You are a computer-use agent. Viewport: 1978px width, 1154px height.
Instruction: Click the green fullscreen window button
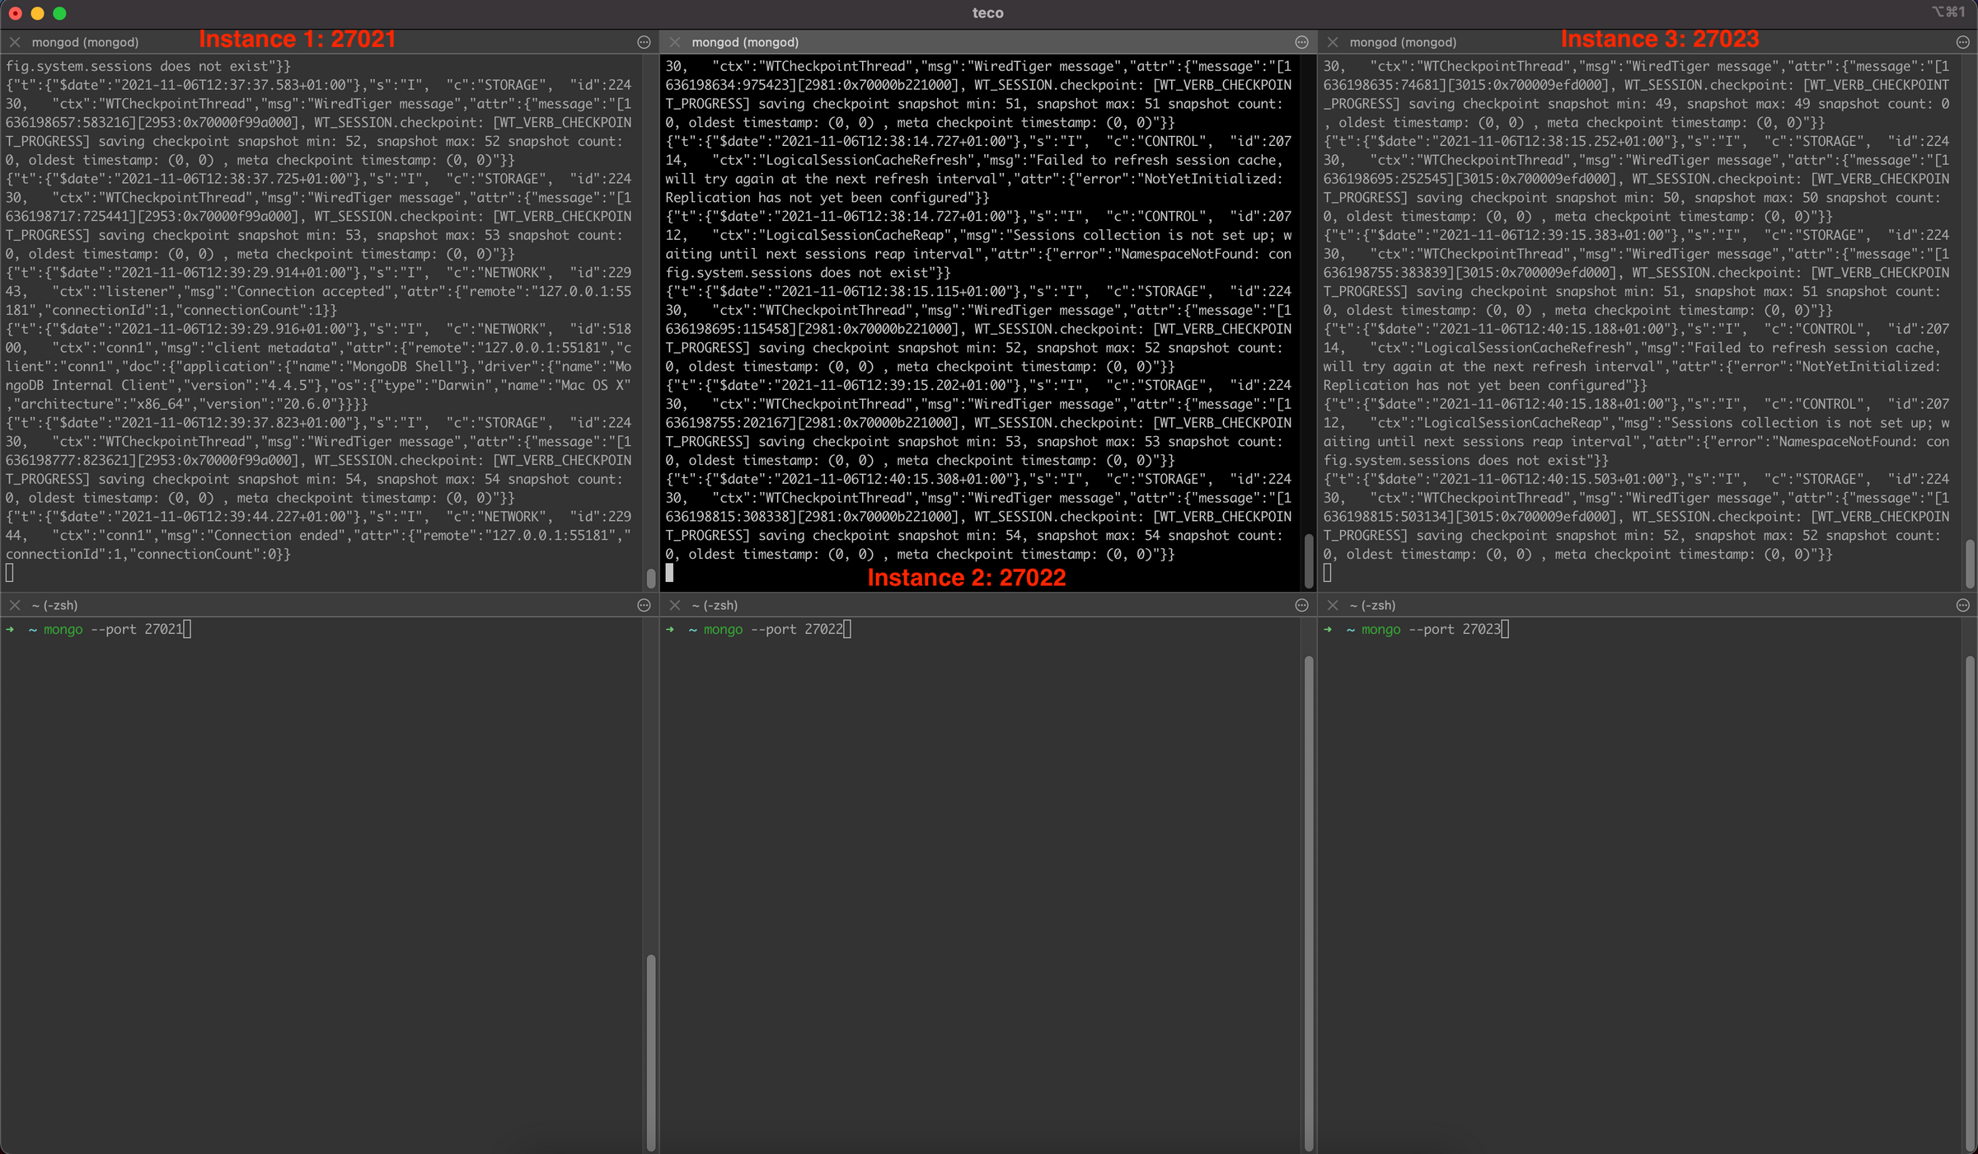pos(59,13)
